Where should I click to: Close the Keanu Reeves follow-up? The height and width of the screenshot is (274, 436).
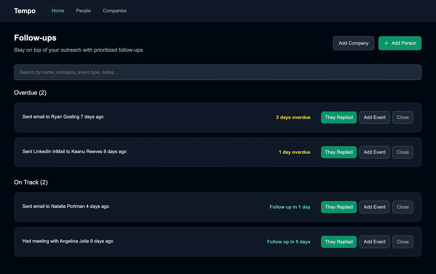coord(402,152)
